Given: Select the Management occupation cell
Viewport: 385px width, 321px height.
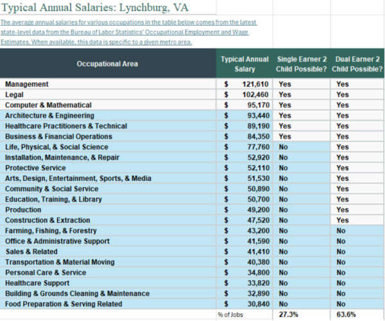Looking at the screenshot, I should click(108, 84).
